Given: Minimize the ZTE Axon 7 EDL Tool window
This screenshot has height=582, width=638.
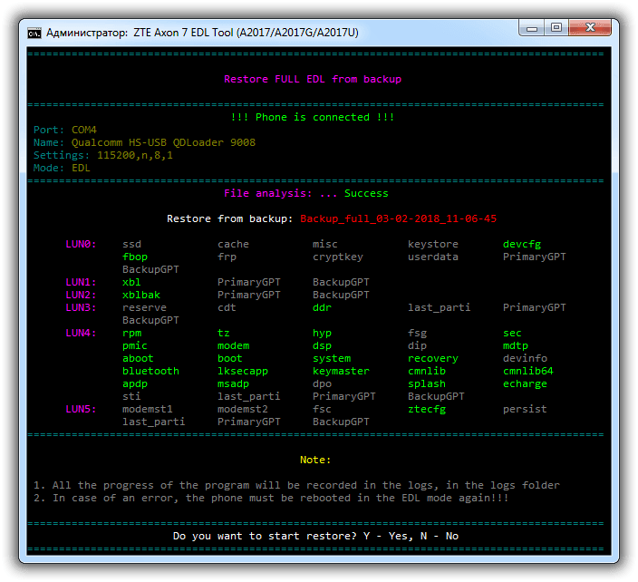Looking at the screenshot, I should (x=532, y=28).
